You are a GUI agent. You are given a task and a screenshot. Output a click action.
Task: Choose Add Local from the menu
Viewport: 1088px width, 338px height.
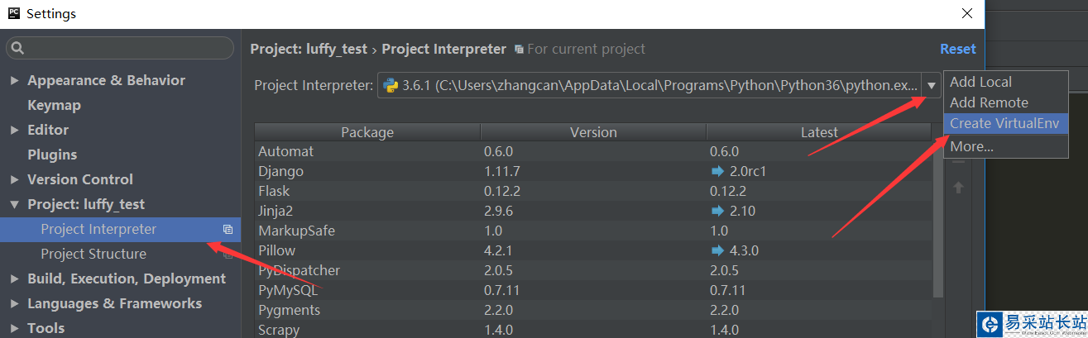[x=980, y=82]
